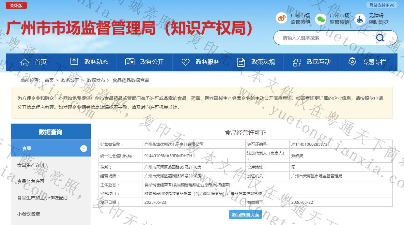Click the 食品经营许可证 table heading

(x=245, y=132)
